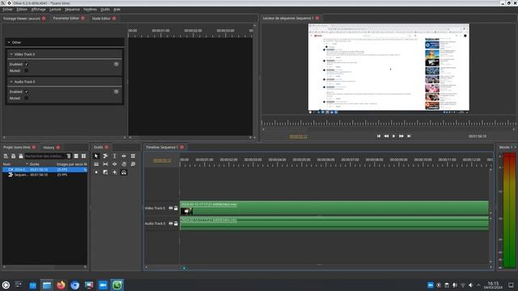Switch to the History tab
The image size is (518, 291).
(49, 147)
